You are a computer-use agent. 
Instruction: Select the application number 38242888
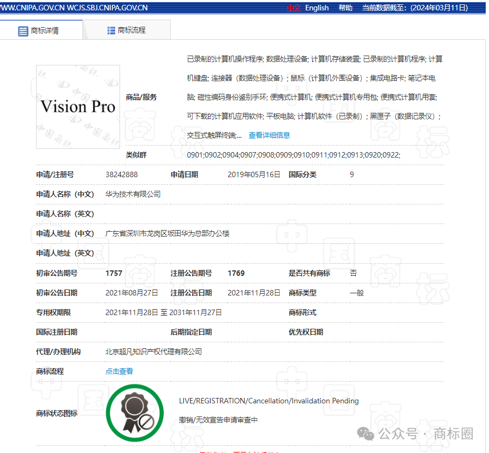(x=122, y=174)
